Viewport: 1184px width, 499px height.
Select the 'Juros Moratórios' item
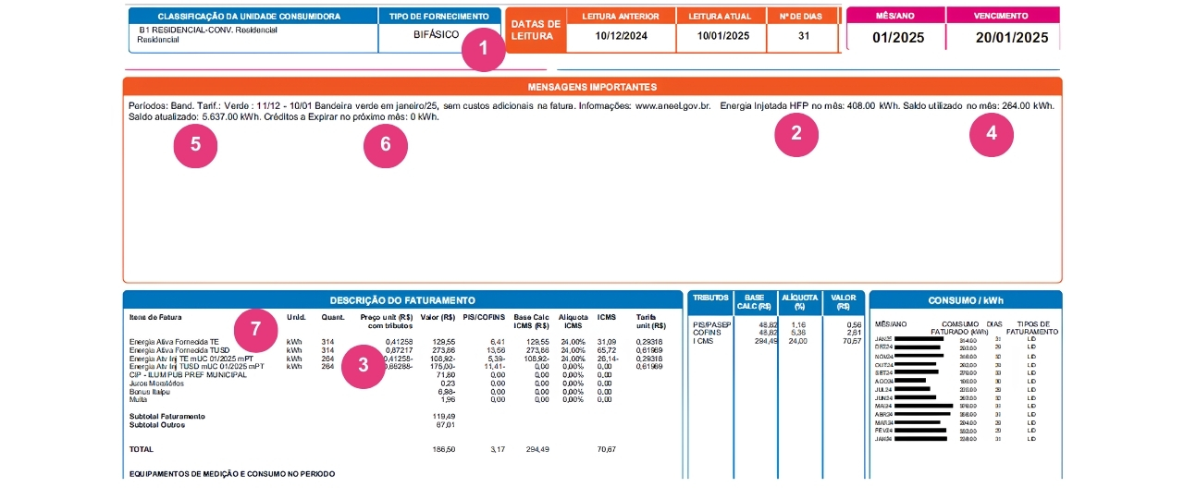point(156,383)
